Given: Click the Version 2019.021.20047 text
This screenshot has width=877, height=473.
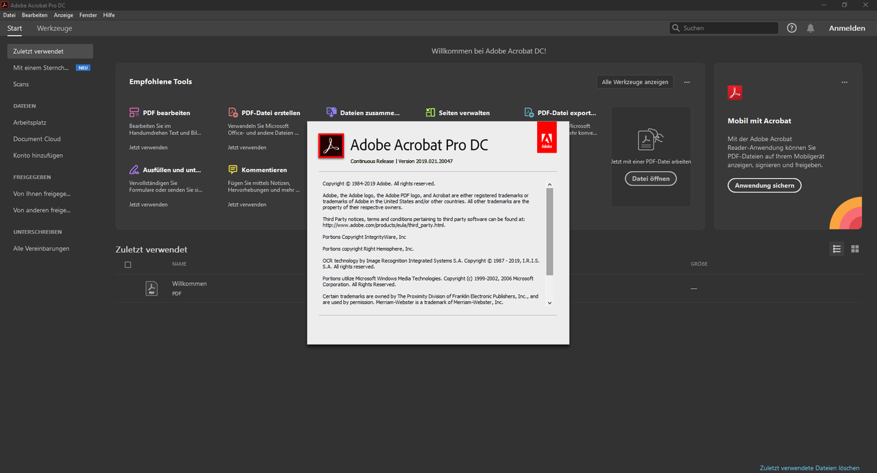Looking at the screenshot, I should click(425, 162).
